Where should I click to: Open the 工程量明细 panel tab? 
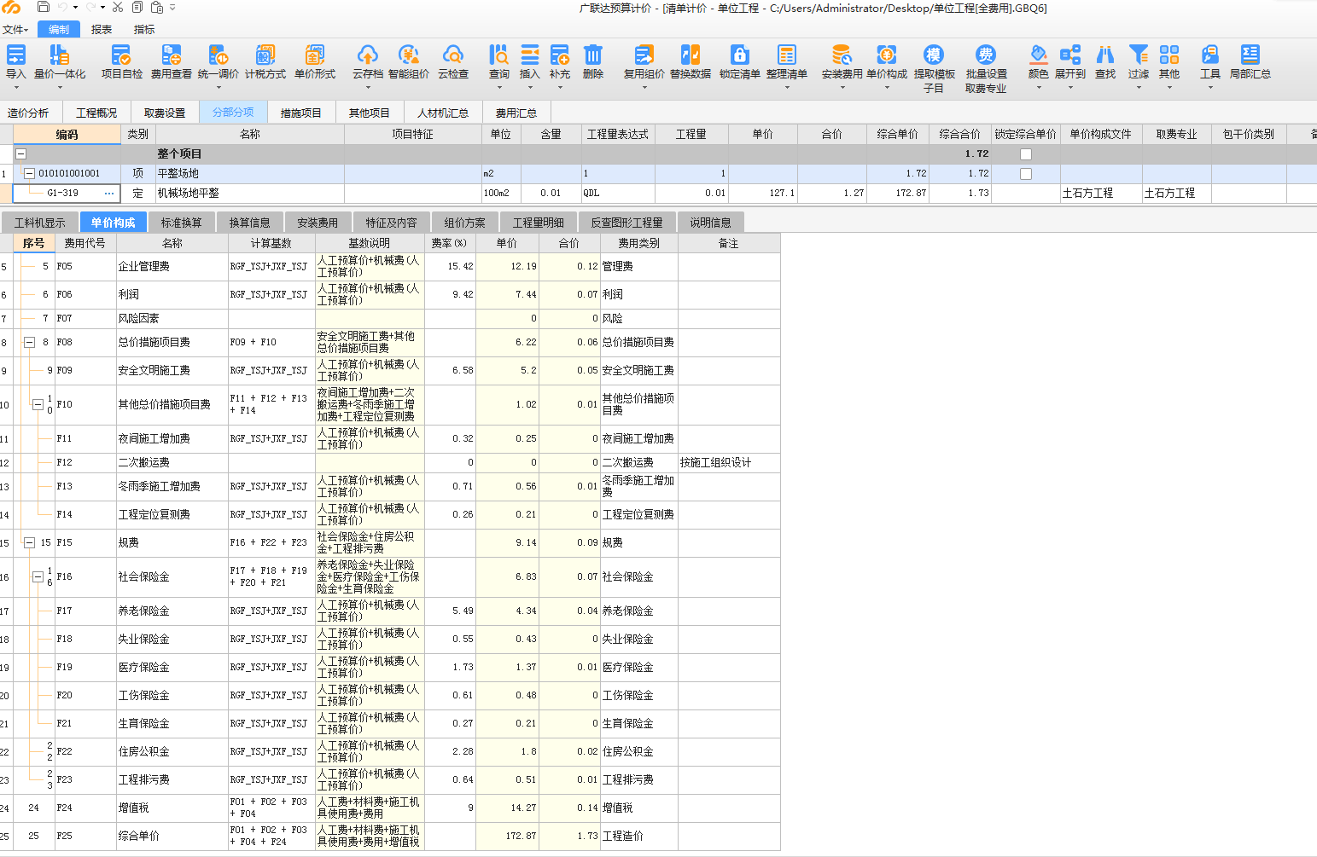pos(539,223)
